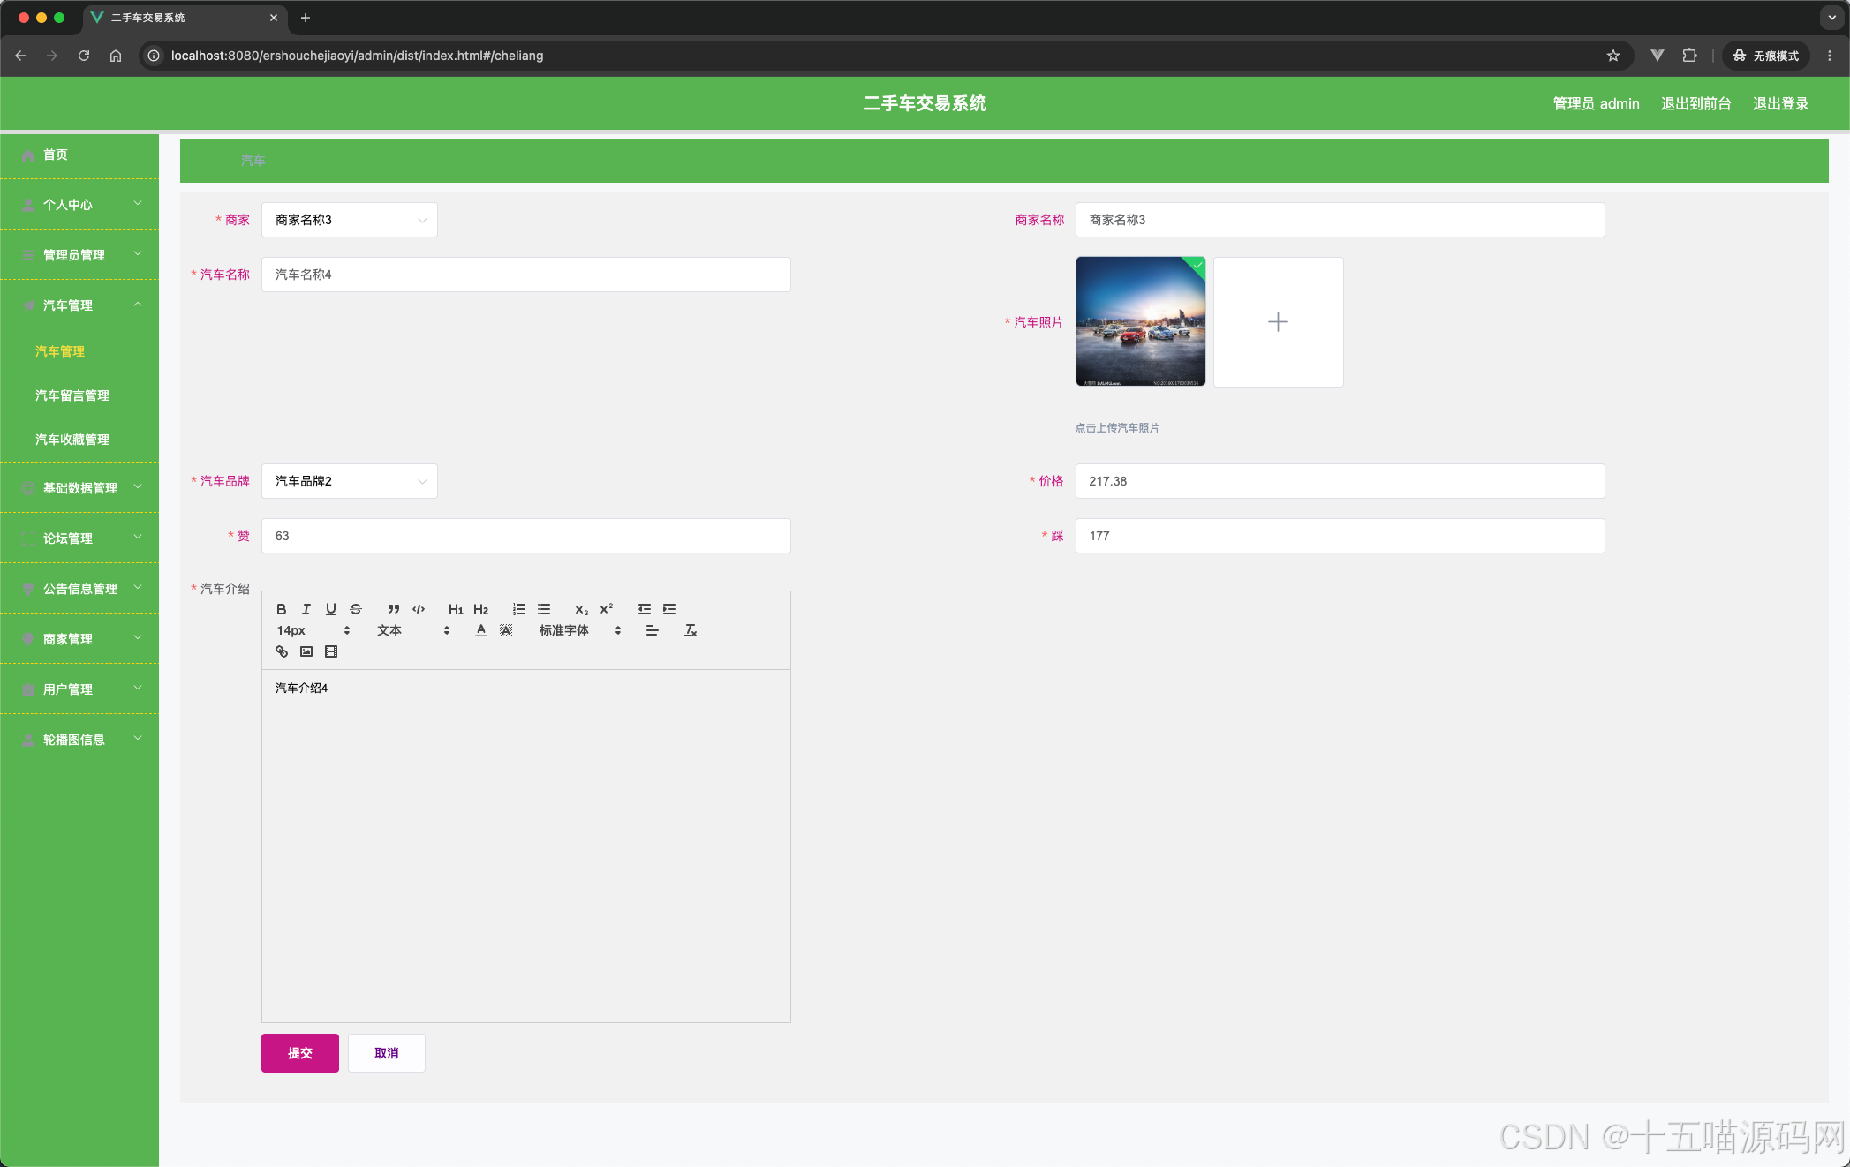Focus the 商家名称 input field

tap(1340, 220)
